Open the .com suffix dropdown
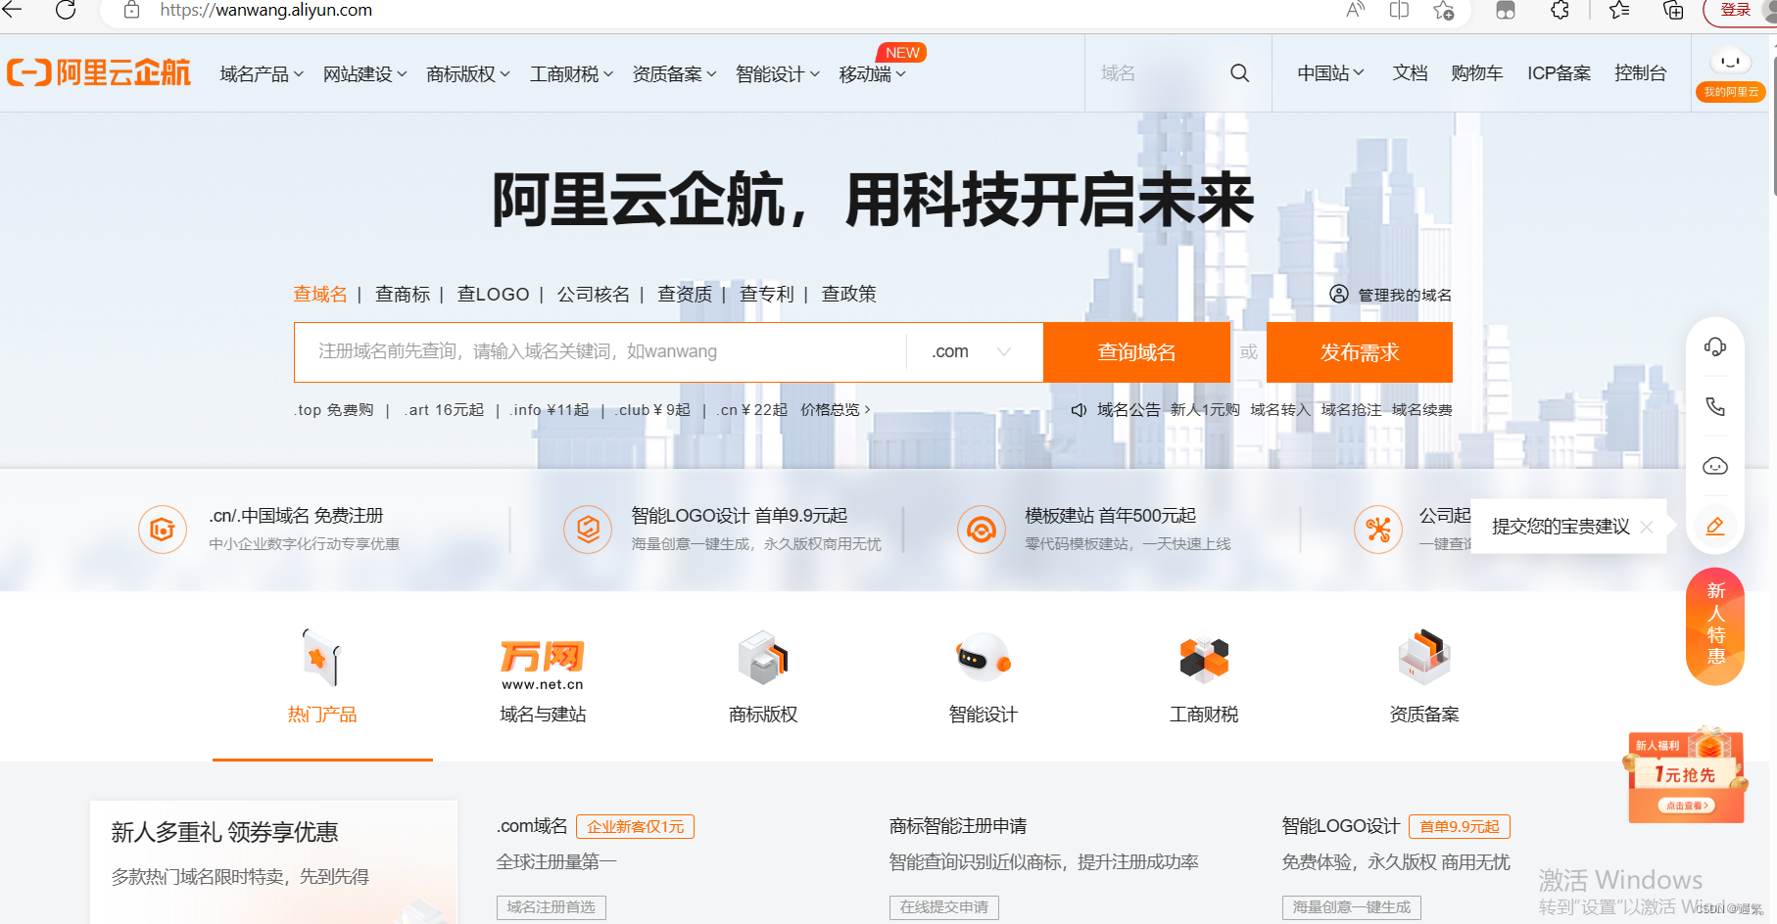 tap(972, 351)
